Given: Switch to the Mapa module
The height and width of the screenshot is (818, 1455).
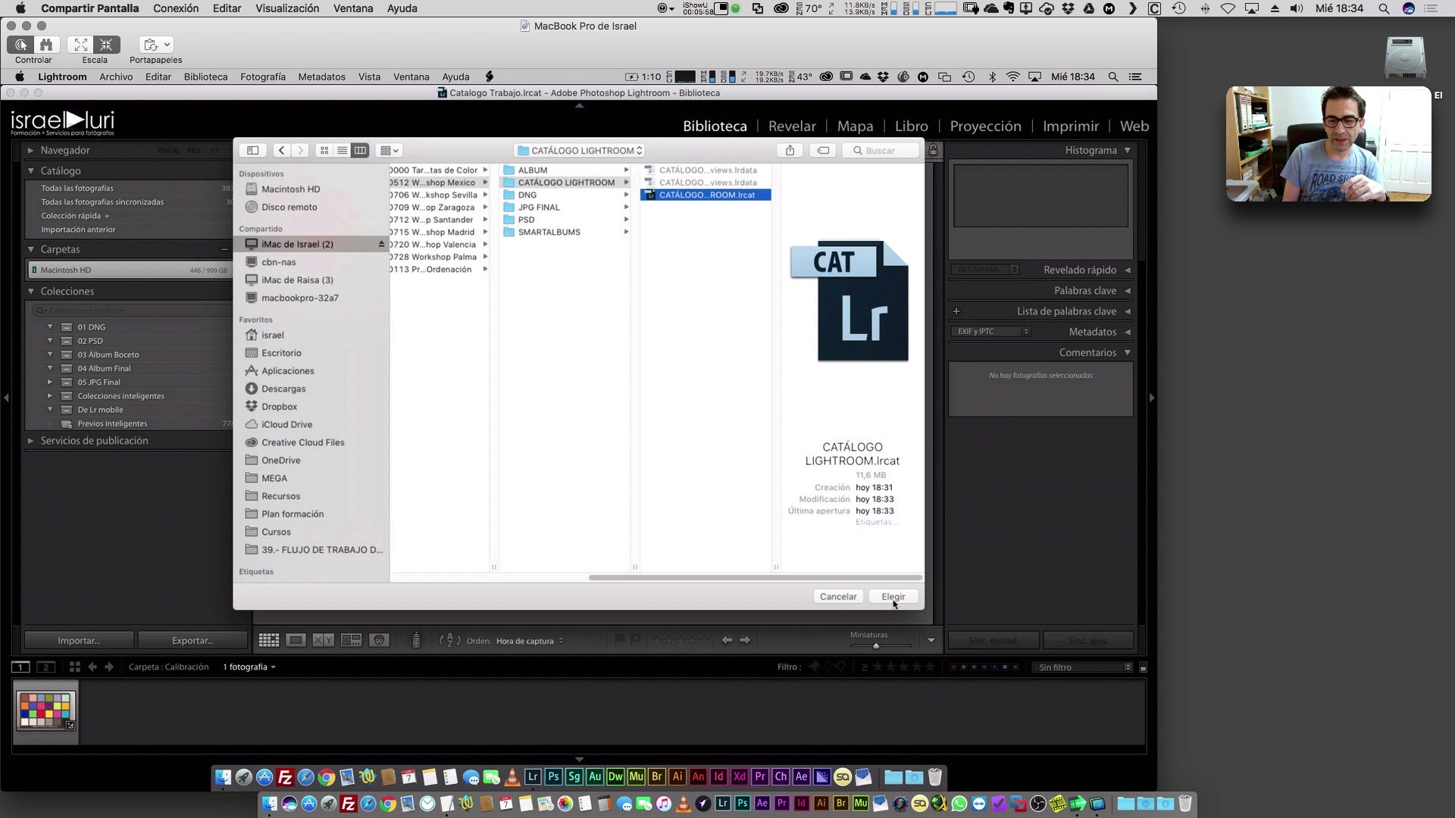Looking at the screenshot, I should click(x=855, y=126).
